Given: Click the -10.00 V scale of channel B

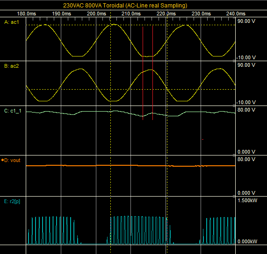Looking at the screenshot, I should (246, 102).
